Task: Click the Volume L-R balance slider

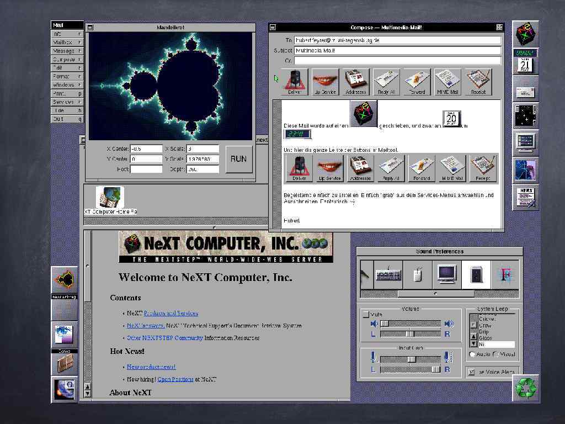Action: [411, 334]
